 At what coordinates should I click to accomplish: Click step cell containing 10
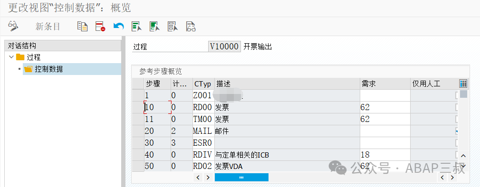click(x=157, y=108)
